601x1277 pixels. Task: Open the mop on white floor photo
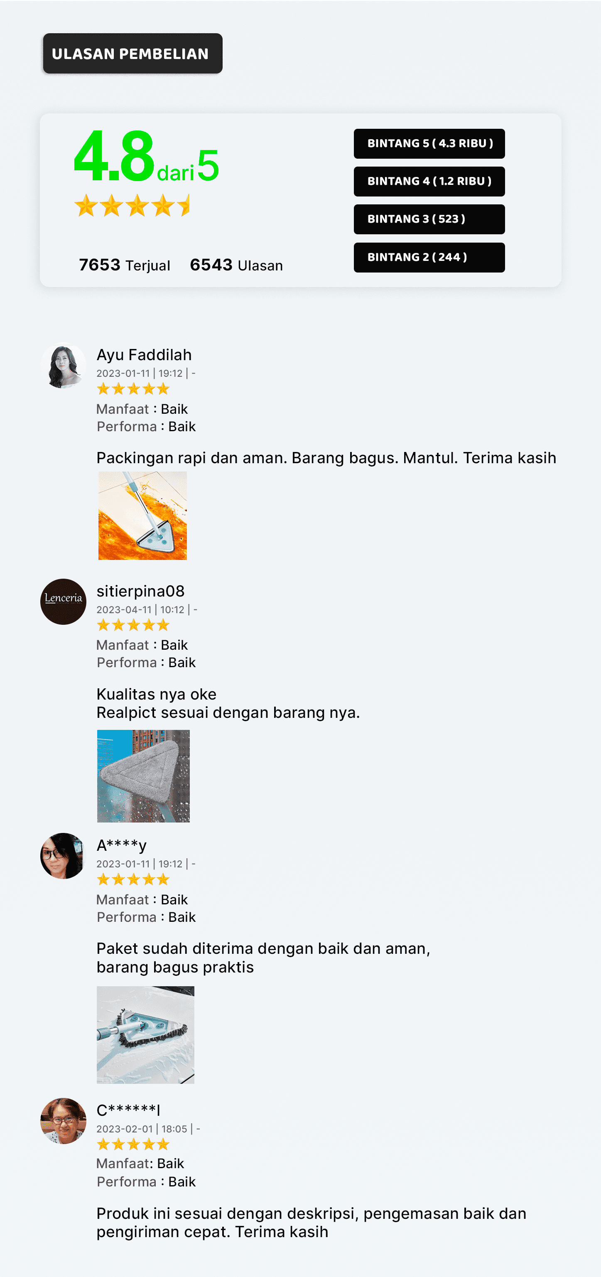tap(145, 1034)
